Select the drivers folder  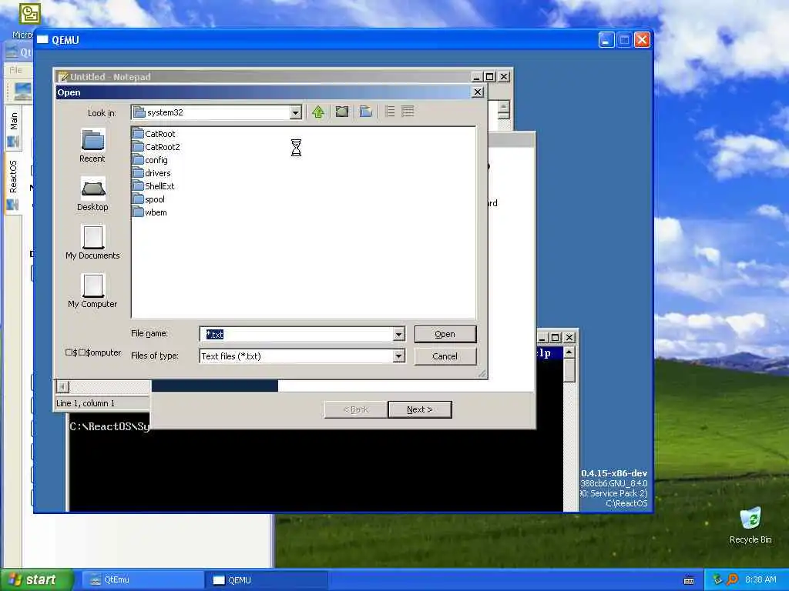coord(152,173)
